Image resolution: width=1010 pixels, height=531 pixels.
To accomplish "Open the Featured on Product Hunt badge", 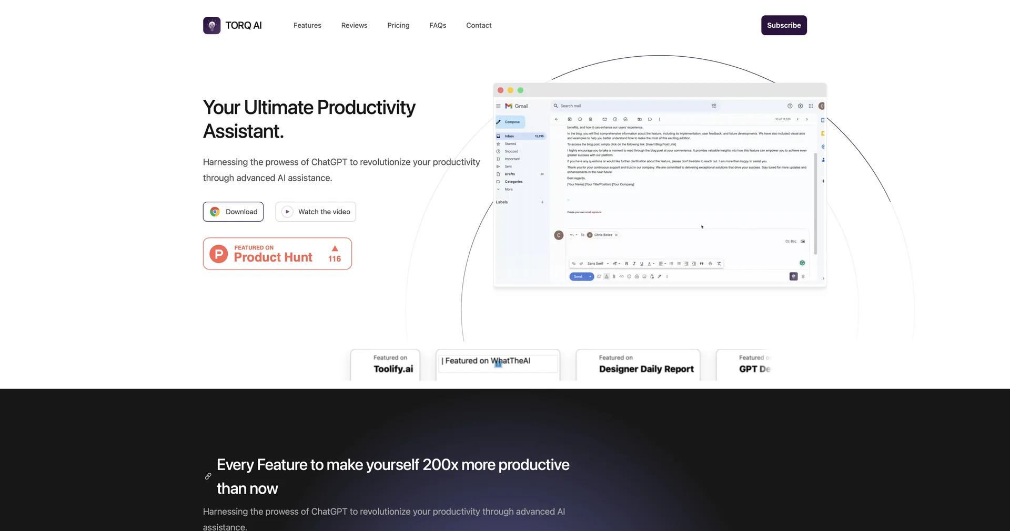I will point(277,254).
